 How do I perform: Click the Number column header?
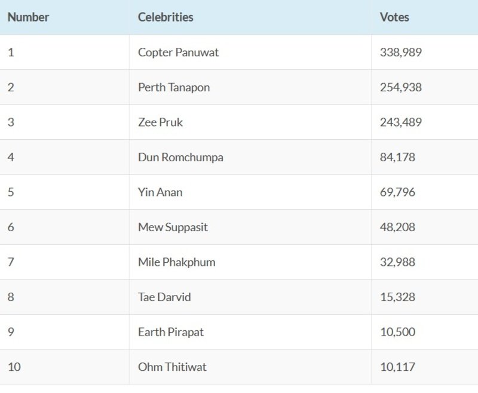pyautogui.click(x=28, y=17)
